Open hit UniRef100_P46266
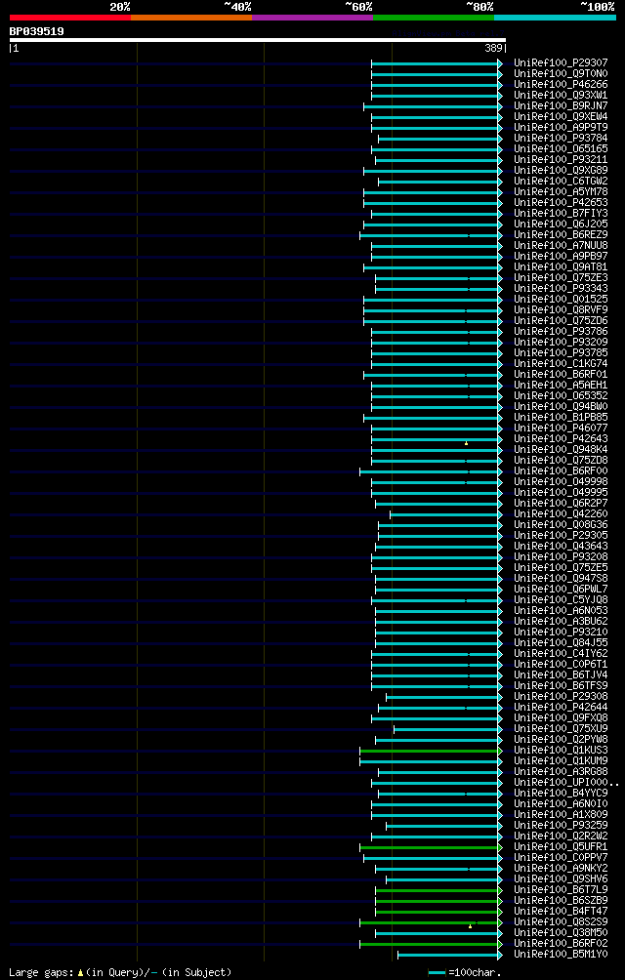 pyautogui.click(x=561, y=84)
